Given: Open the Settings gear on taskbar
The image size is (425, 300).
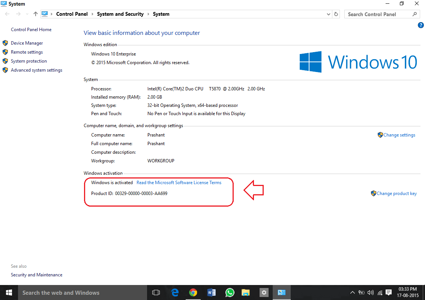Looking at the screenshot, I should click(264, 292).
